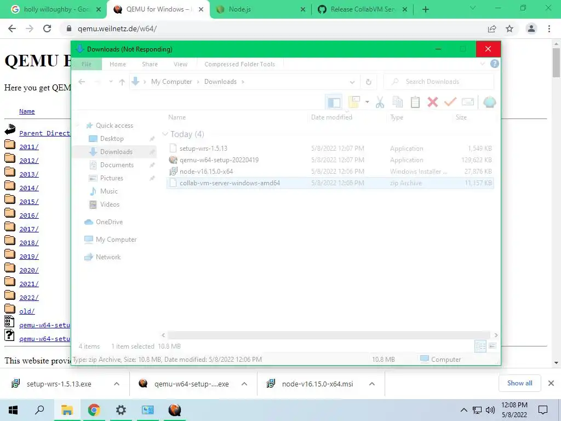Click My Computer in the address breadcrumb
This screenshot has width=561, height=421.
[x=171, y=82]
